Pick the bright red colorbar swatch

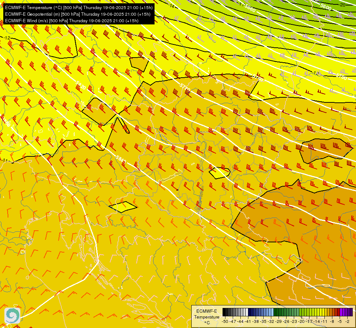[x=339, y=312]
